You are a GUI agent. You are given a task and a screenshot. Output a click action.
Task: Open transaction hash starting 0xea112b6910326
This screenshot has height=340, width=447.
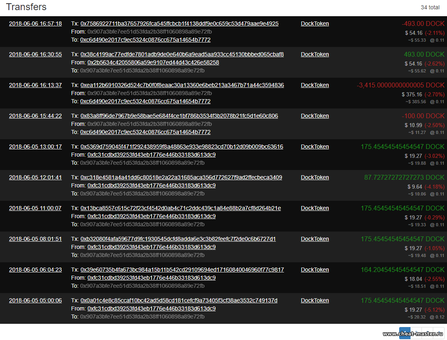point(182,85)
